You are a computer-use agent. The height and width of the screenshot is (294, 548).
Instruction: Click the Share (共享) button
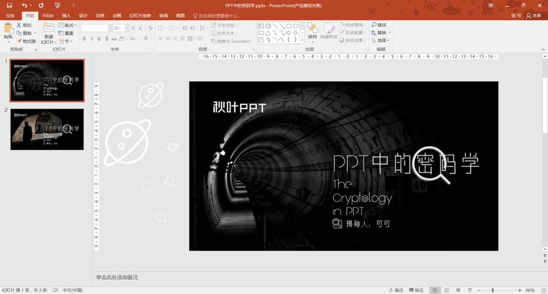(533, 16)
